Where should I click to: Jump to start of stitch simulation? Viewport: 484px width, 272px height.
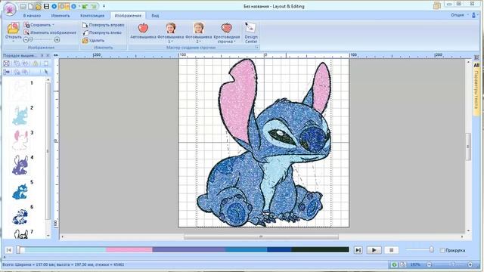[x=9, y=250]
